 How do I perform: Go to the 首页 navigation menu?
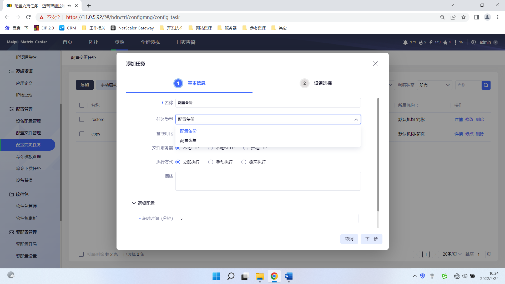point(68,42)
